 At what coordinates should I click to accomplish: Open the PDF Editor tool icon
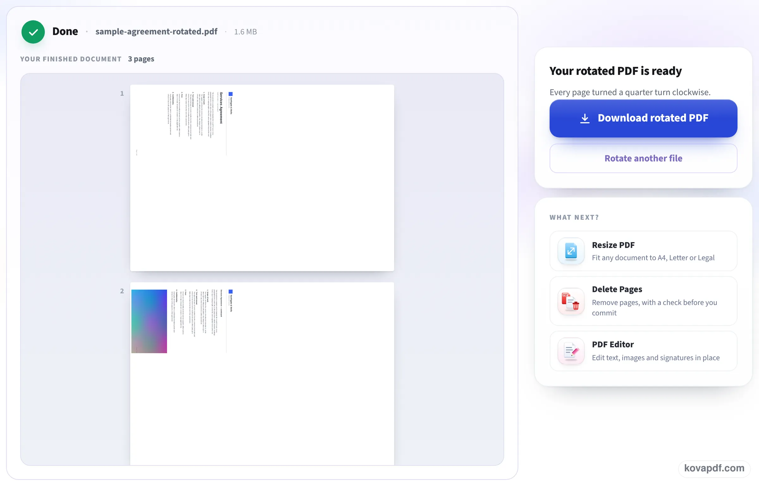coord(571,351)
